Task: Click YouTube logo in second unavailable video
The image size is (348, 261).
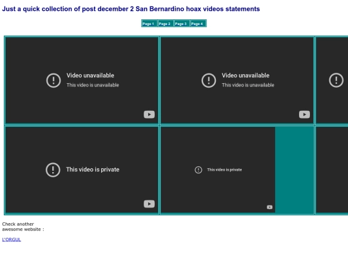Action: click(x=304, y=115)
